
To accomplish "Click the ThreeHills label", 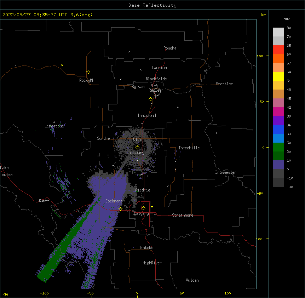I will coord(189,148).
